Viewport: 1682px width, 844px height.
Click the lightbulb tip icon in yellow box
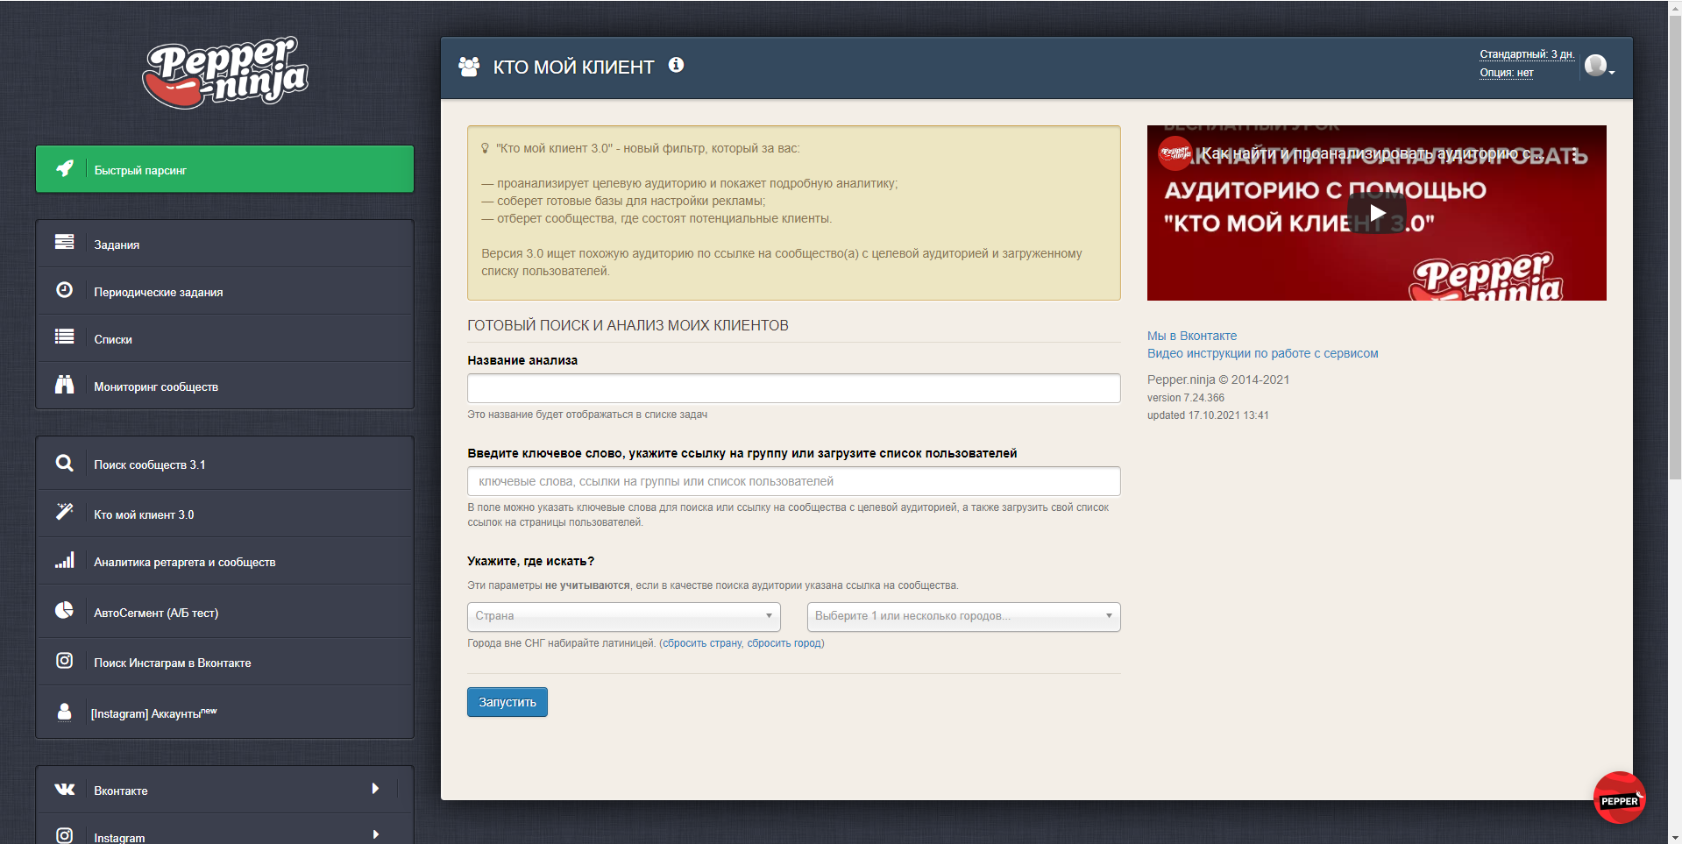coord(485,149)
